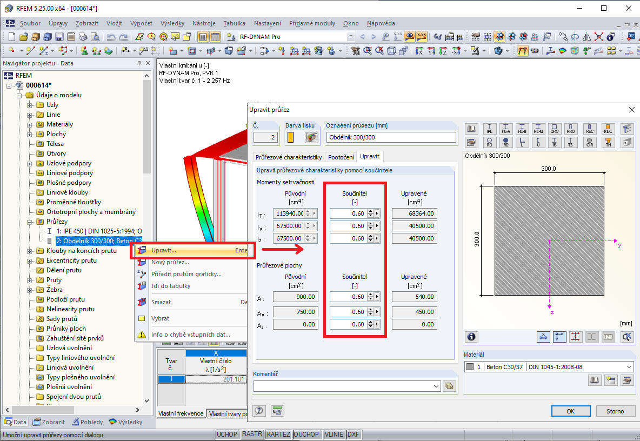Click the Označení průřezu text field
Screen dimensions: 640x441
(391, 137)
